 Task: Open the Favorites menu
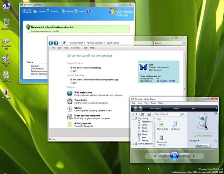tap(75, 48)
